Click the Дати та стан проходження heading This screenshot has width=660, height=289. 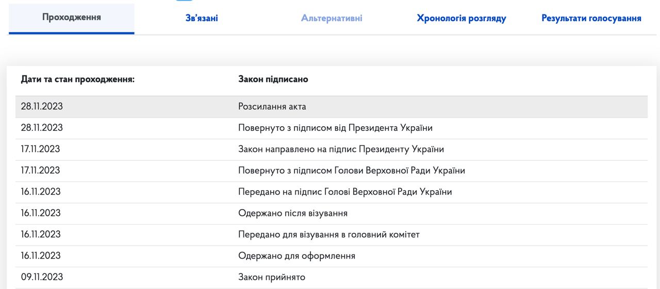click(x=77, y=79)
